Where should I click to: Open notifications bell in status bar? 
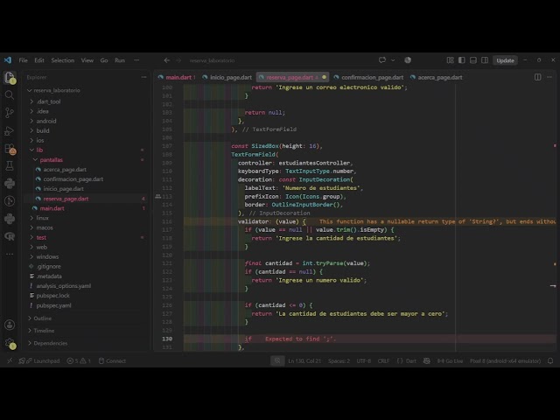click(550, 360)
